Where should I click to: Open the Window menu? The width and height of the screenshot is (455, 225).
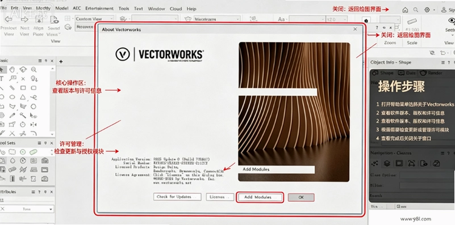coord(156,9)
